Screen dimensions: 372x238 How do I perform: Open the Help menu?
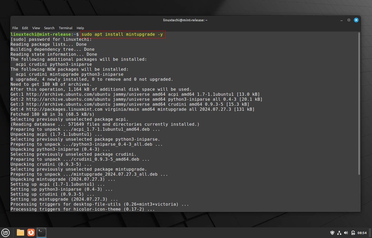point(80,28)
